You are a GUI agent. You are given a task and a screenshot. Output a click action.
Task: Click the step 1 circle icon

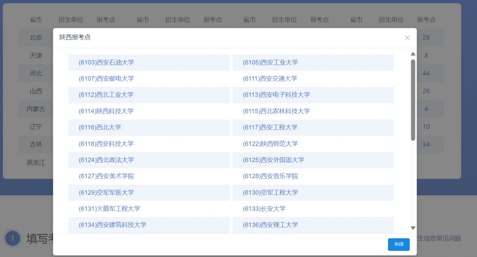(x=13, y=238)
